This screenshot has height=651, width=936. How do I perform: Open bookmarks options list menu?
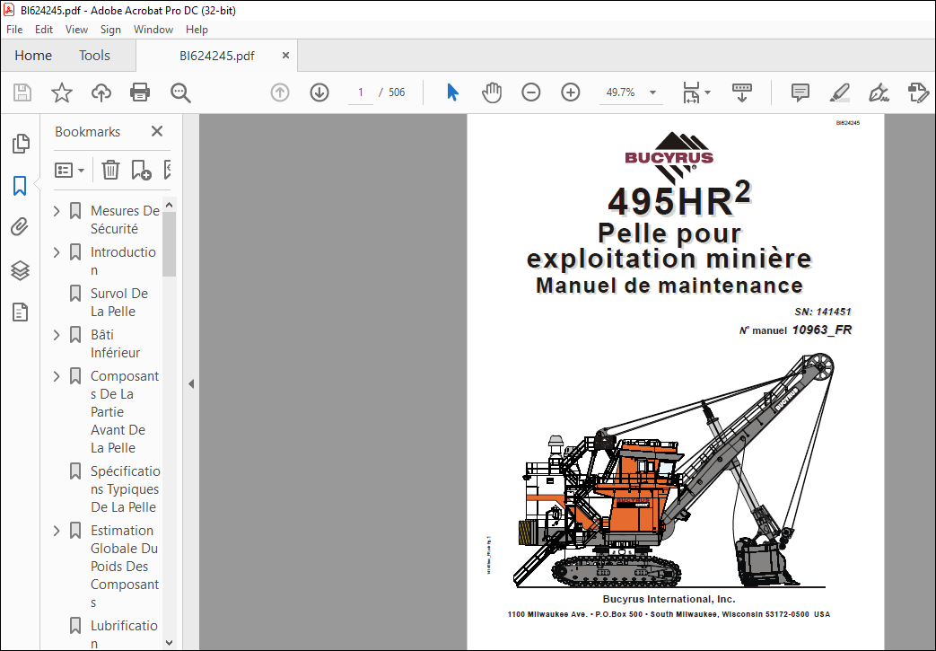(x=69, y=171)
